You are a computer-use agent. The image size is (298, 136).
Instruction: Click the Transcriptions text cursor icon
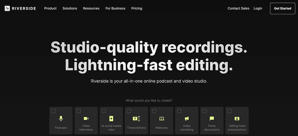tap(136, 119)
